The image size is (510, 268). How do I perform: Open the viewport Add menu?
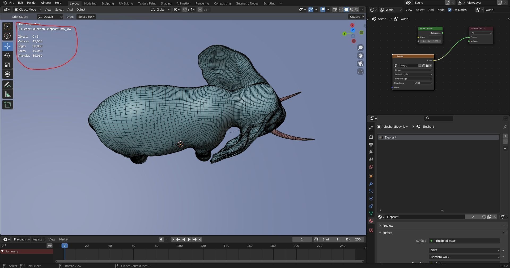(70, 10)
